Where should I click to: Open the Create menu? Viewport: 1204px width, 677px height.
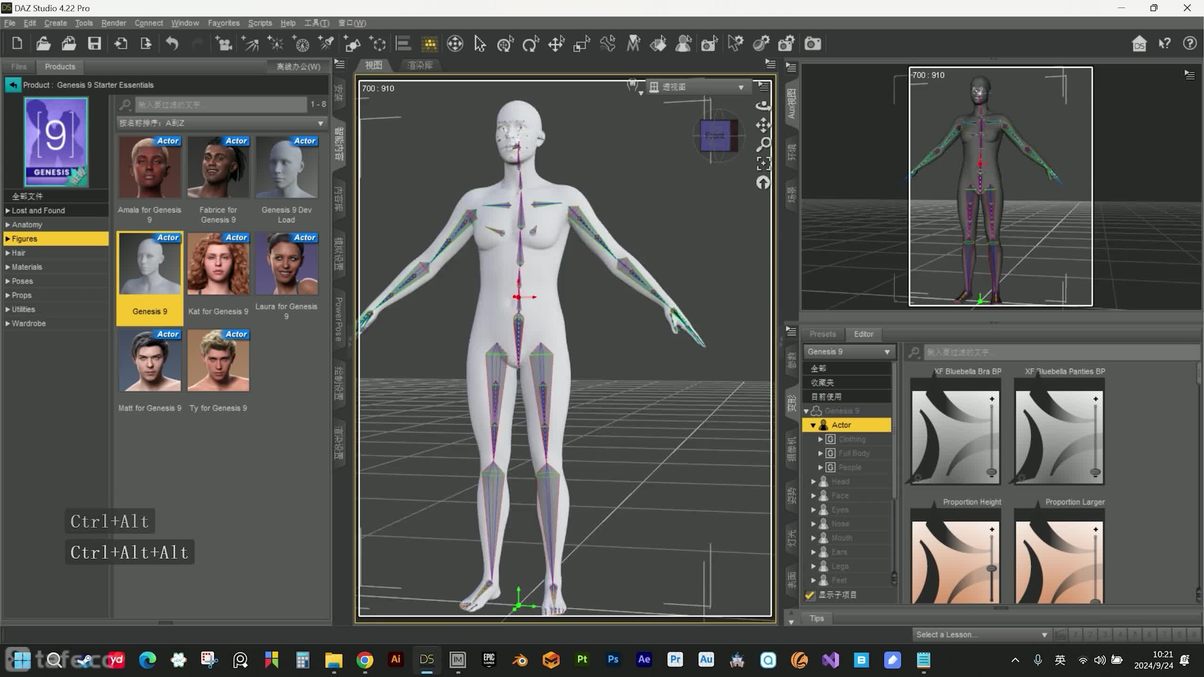[55, 23]
